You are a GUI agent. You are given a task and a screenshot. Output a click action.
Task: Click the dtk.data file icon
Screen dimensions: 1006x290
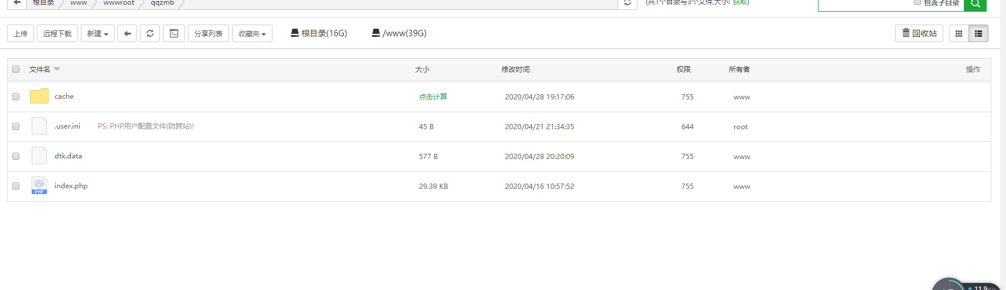39,156
